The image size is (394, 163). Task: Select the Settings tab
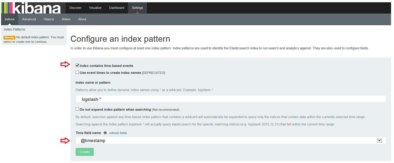tap(137, 8)
